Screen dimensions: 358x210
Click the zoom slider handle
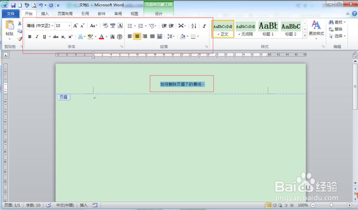tap(331, 205)
